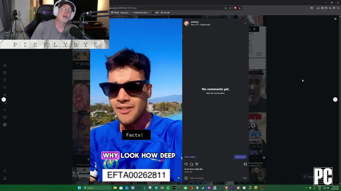Open the Original audio link
The height and width of the screenshot is (191, 341).
(x=205, y=25)
